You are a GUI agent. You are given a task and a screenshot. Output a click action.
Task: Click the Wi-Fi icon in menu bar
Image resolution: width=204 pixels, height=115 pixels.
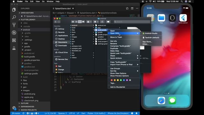[x=150, y=1]
